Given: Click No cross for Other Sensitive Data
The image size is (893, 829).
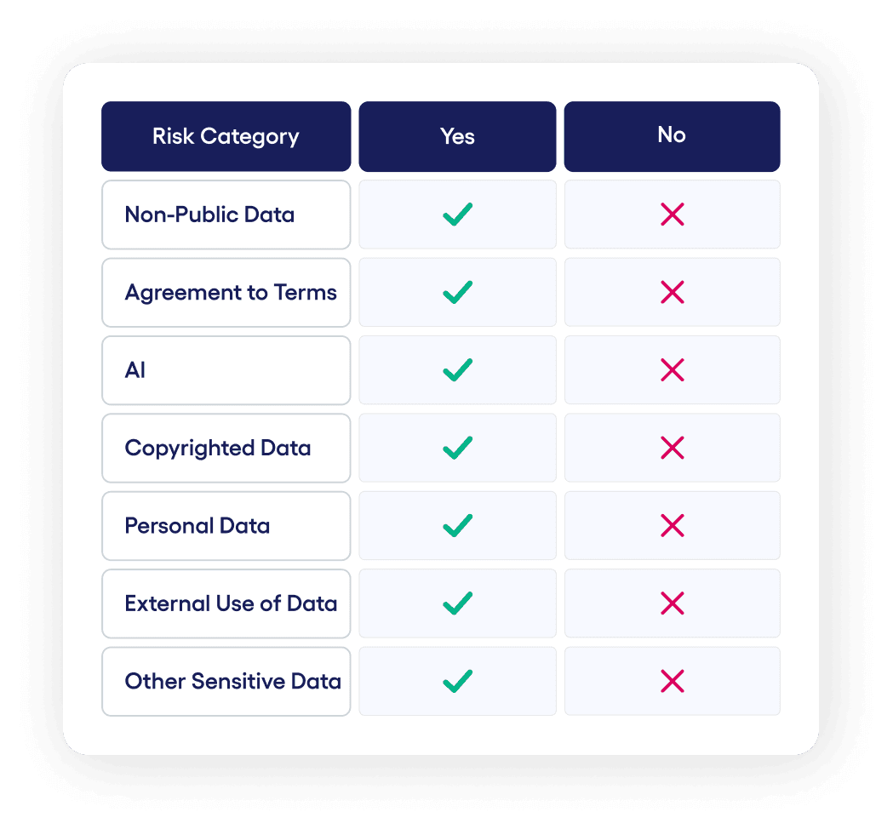Looking at the screenshot, I should coord(672,681).
